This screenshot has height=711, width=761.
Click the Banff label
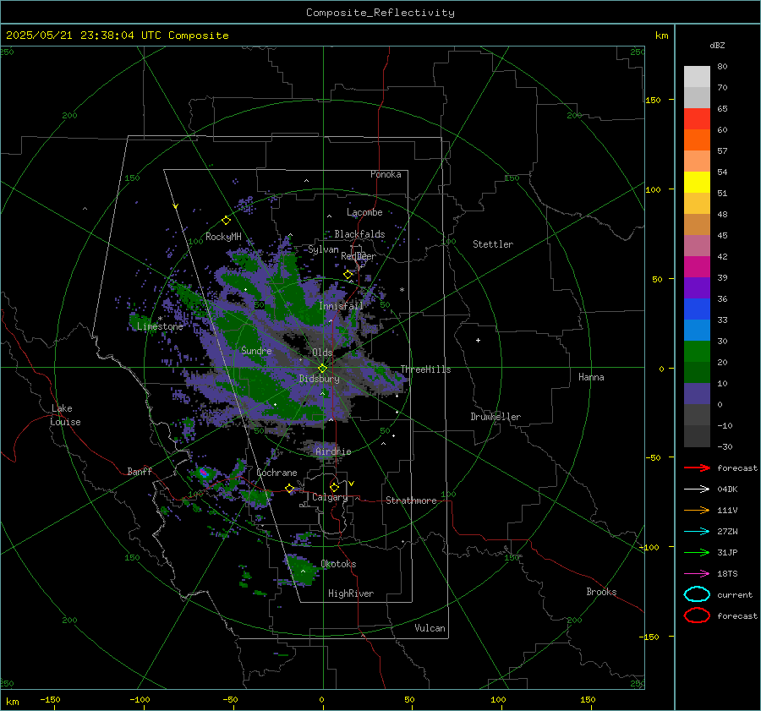140,471
